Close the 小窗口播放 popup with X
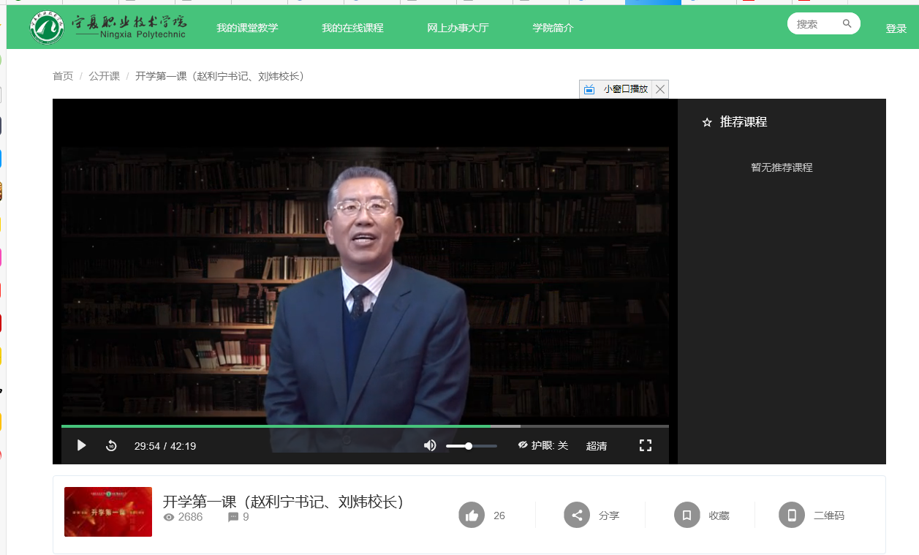This screenshot has width=919, height=555. click(x=660, y=89)
